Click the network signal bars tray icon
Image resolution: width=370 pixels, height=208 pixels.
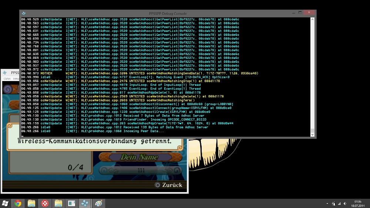340,204
